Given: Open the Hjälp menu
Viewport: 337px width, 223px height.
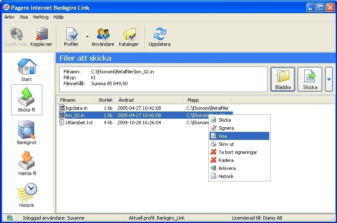Looking at the screenshot, I should [x=58, y=17].
